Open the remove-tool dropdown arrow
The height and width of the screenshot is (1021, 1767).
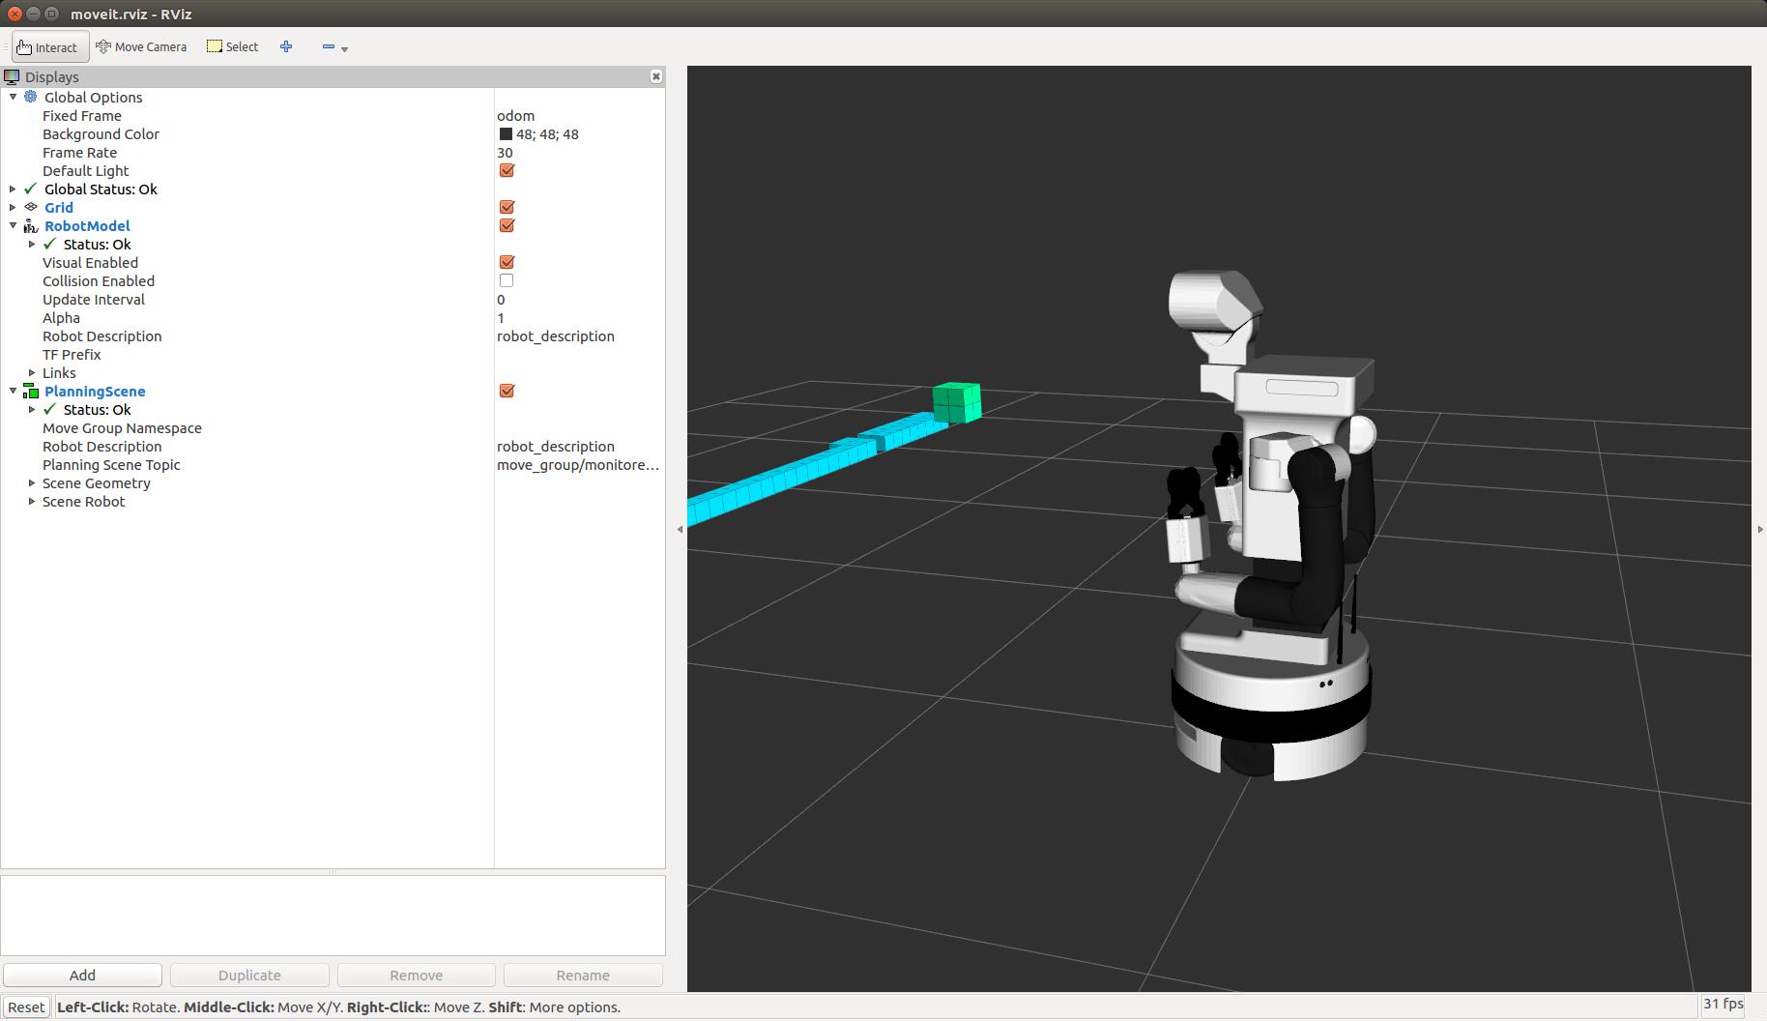(345, 48)
